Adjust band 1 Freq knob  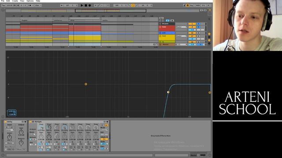coord(41,128)
